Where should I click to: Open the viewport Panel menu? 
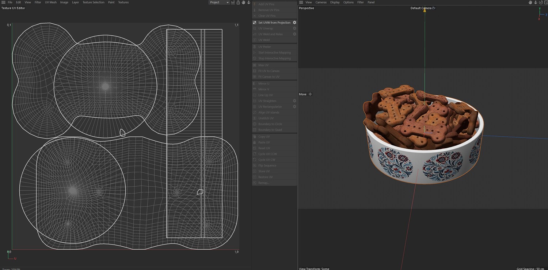point(371,2)
